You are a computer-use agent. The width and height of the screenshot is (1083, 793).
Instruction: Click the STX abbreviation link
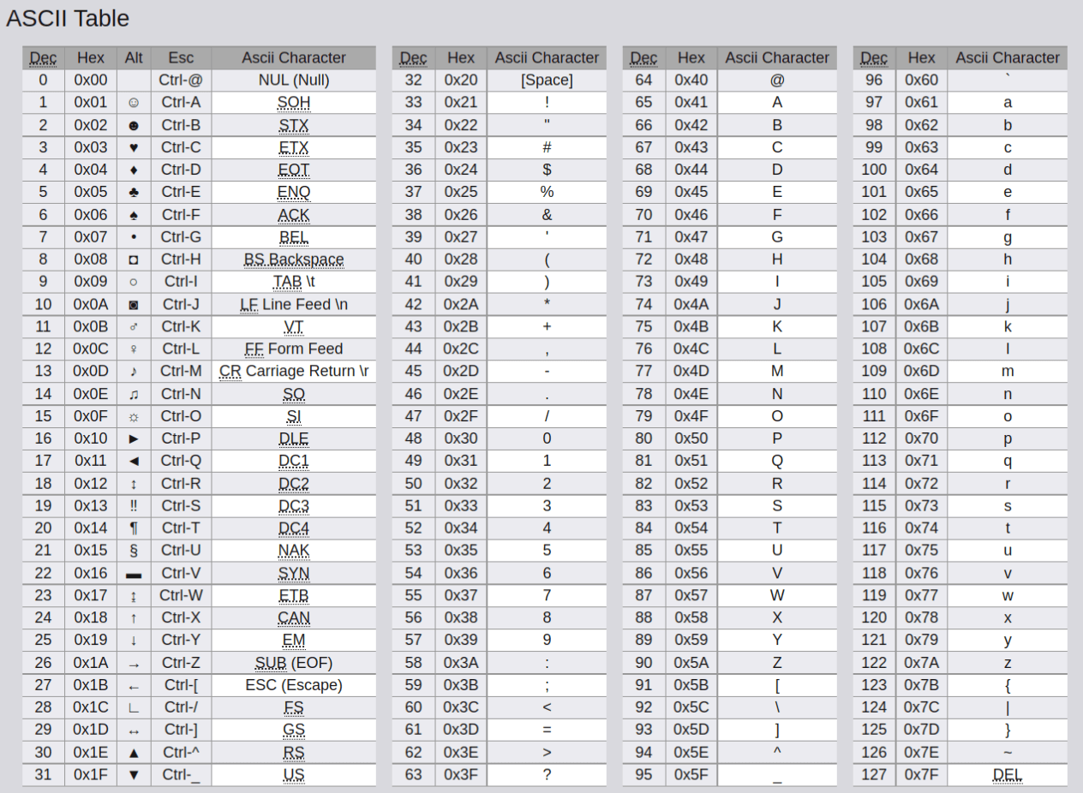click(294, 125)
